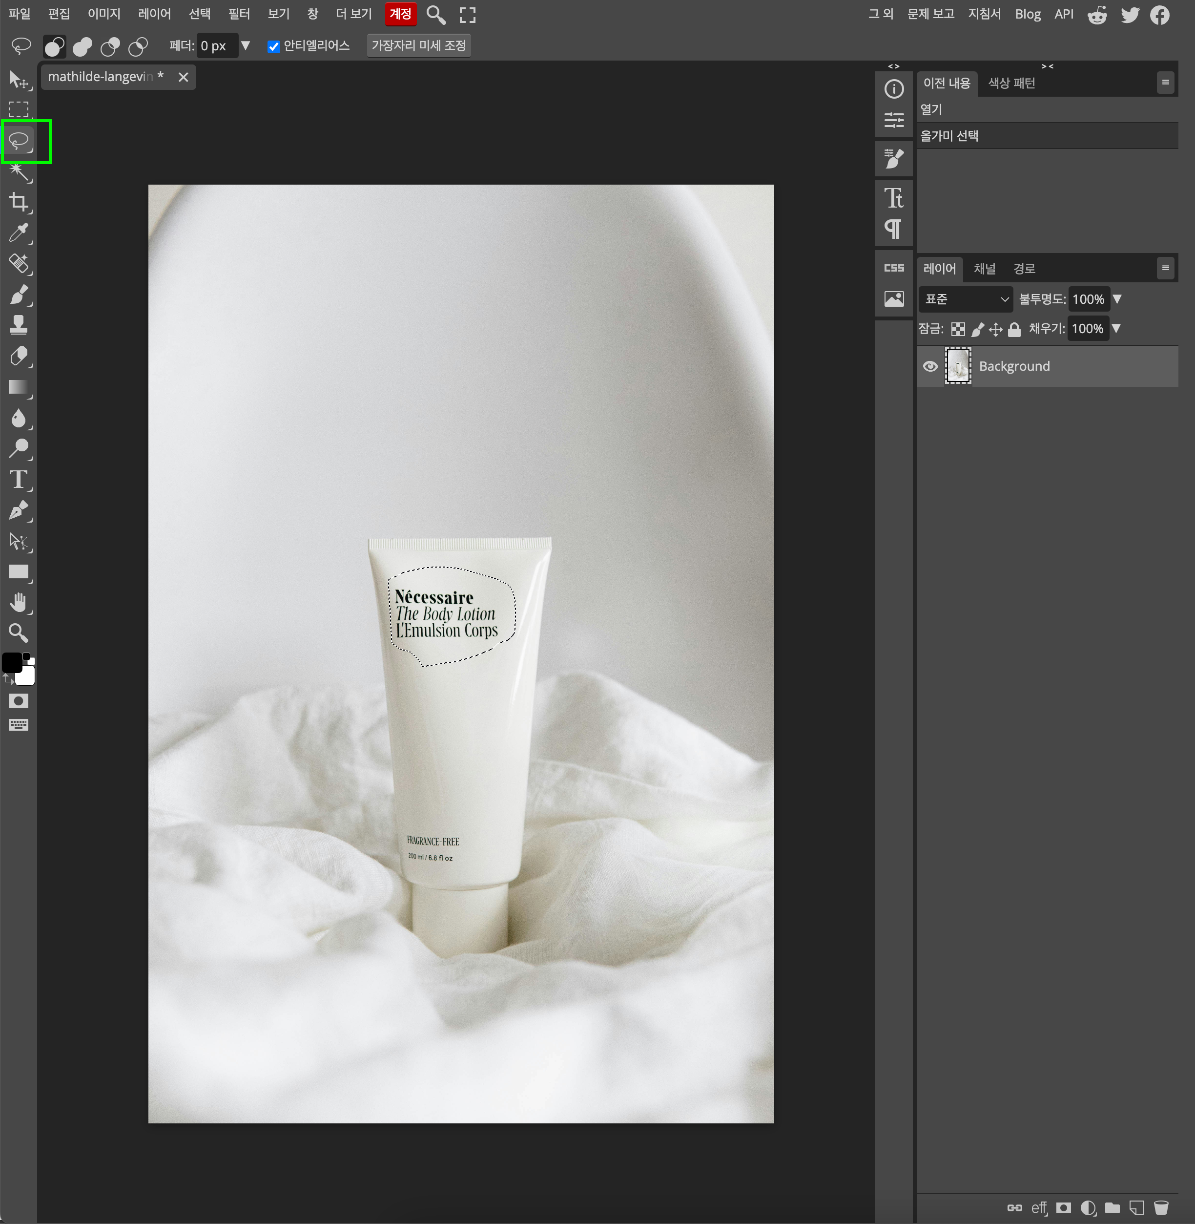Open the 필터 menu
The image size is (1195, 1224).
click(239, 14)
